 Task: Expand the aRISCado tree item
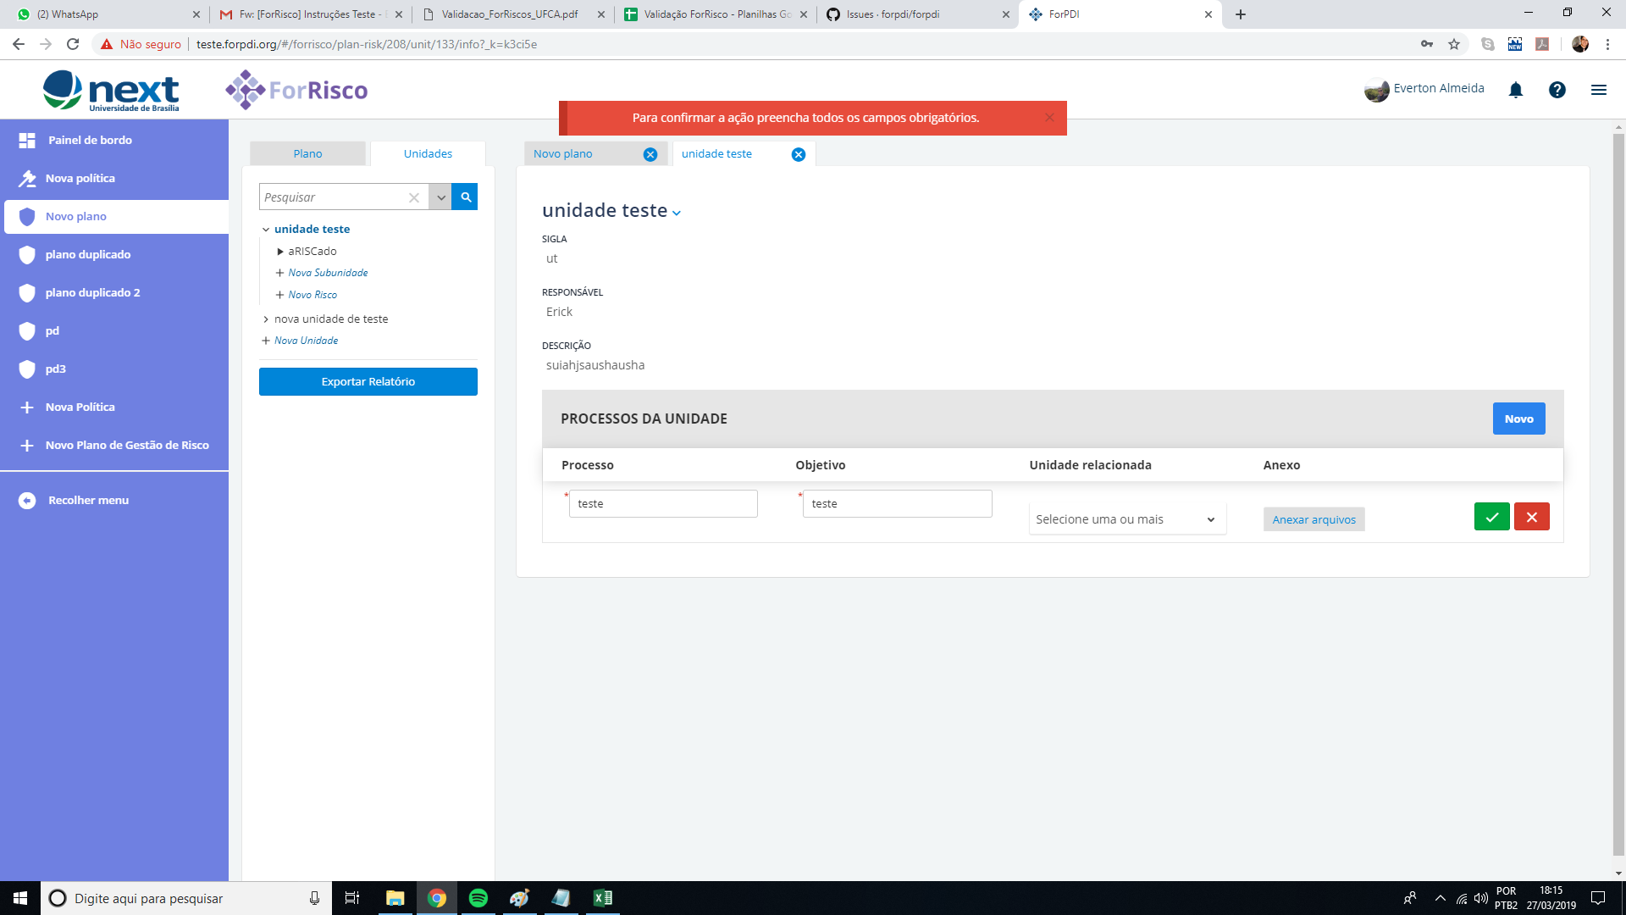280,252
